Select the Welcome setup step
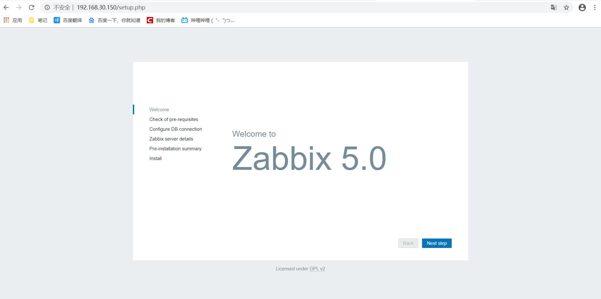The width and height of the screenshot is (601, 299). coord(159,110)
